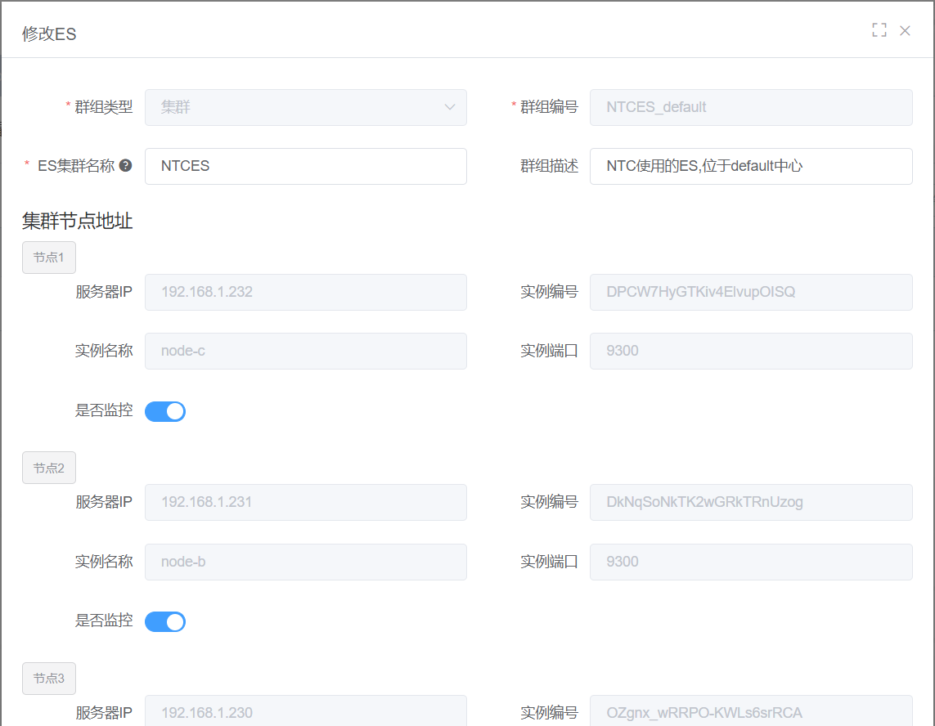Click 实例编号 field OZgnx_wRRPO-KWLs6srRCA
935x726 pixels.
coord(751,711)
